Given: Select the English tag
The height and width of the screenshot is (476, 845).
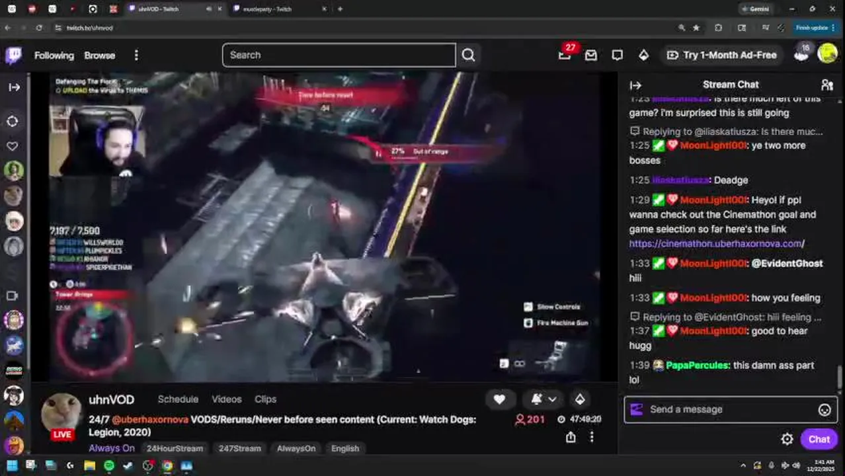Looking at the screenshot, I should point(345,448).
